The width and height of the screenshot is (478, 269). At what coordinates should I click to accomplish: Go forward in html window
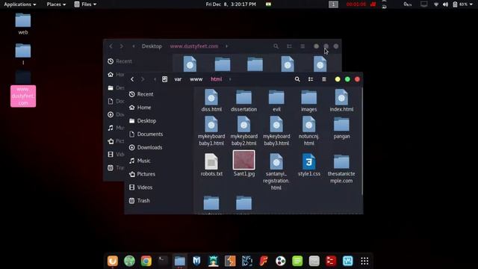tap(143, 79)
